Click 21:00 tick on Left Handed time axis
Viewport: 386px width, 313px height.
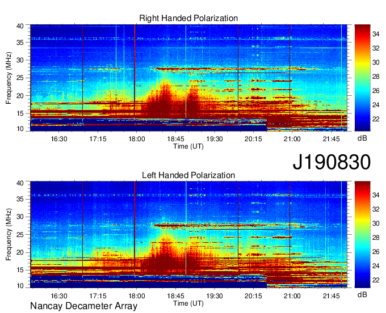(292, 296)
